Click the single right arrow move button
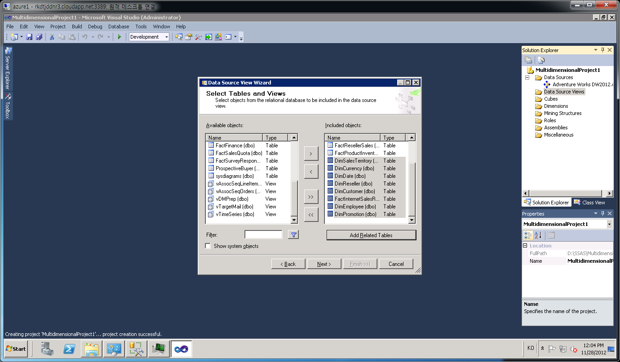This screenshot has height=362, width=620. 311,154
